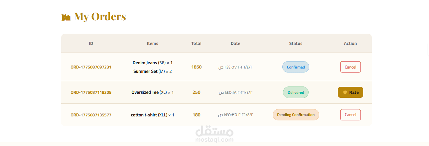Click the star icon in Rate button
This screenshot has height=146, width=429.
[345, 92]
